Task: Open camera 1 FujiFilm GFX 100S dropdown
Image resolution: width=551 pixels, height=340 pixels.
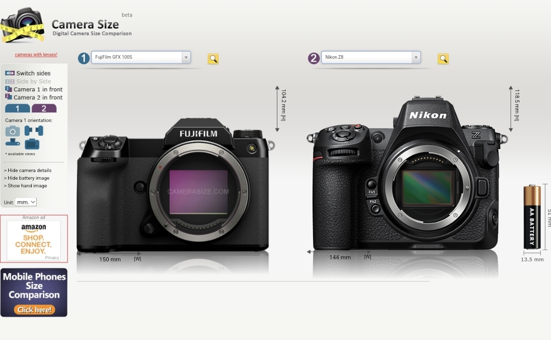Action: tap(141, 57)
